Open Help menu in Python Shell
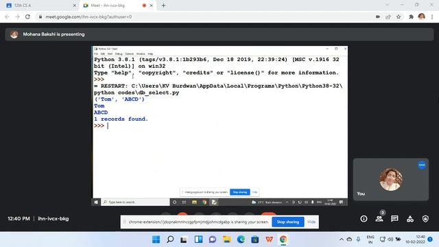The image size is (439, 247). [x=150, y=54]
